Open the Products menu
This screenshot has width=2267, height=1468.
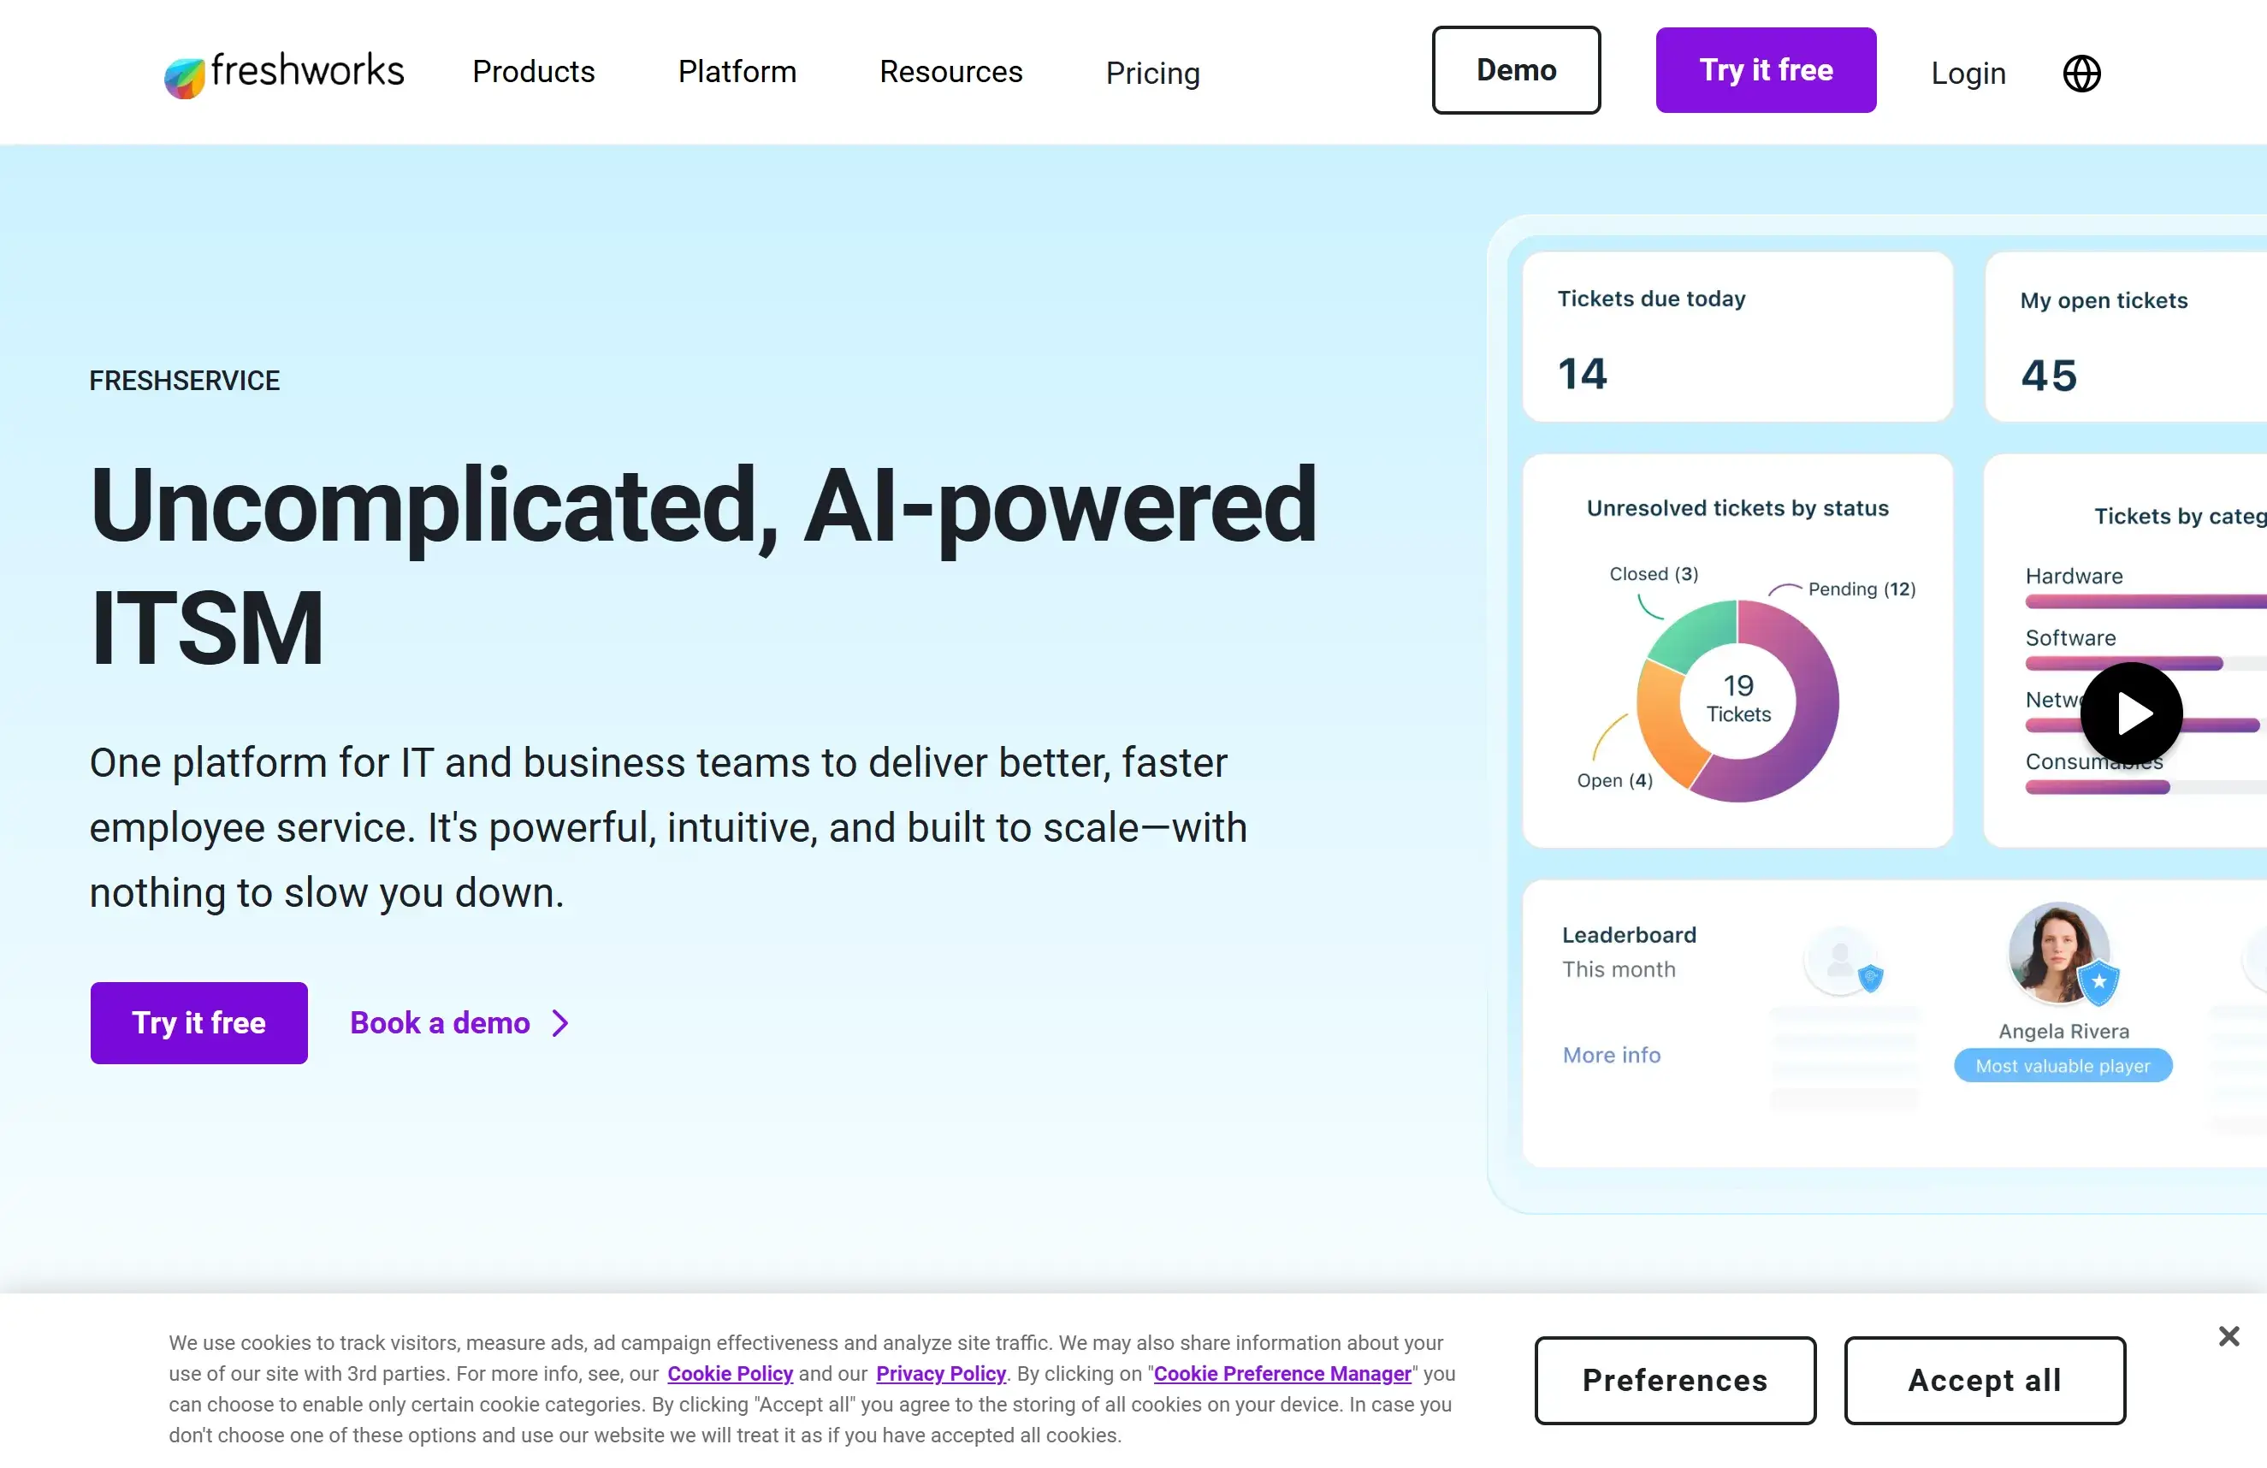(534, 72)
